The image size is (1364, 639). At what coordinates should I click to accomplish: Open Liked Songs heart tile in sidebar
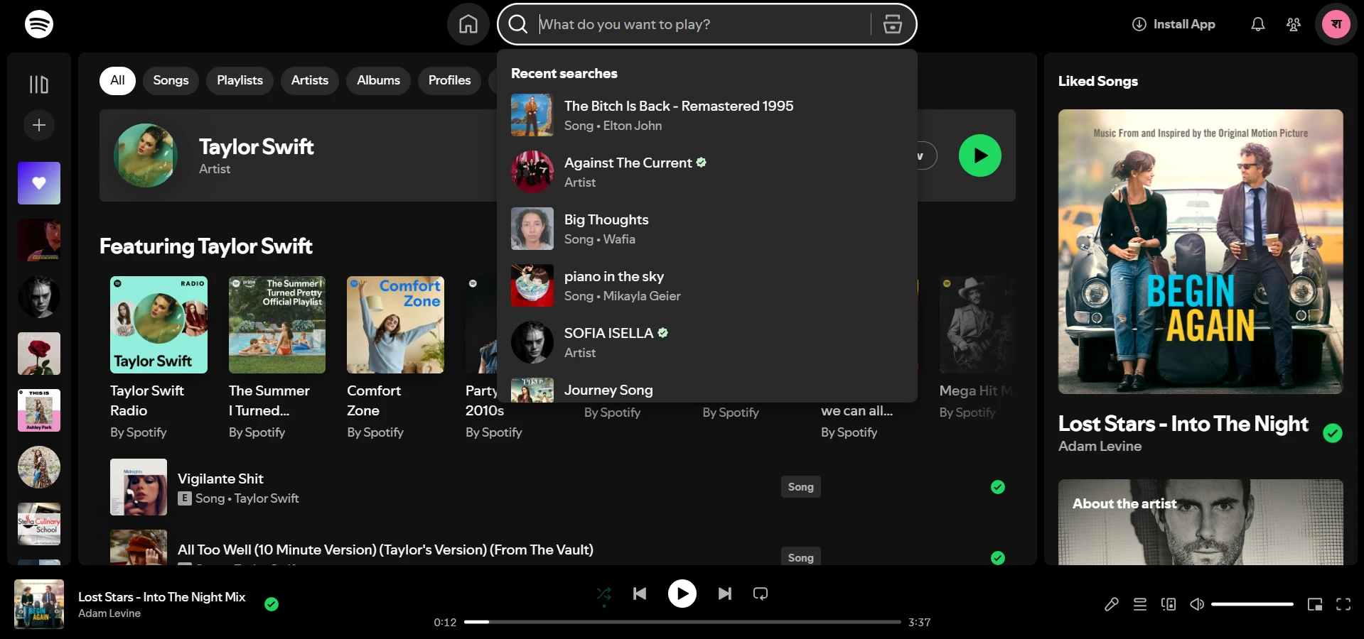click(x=39, y=183)
